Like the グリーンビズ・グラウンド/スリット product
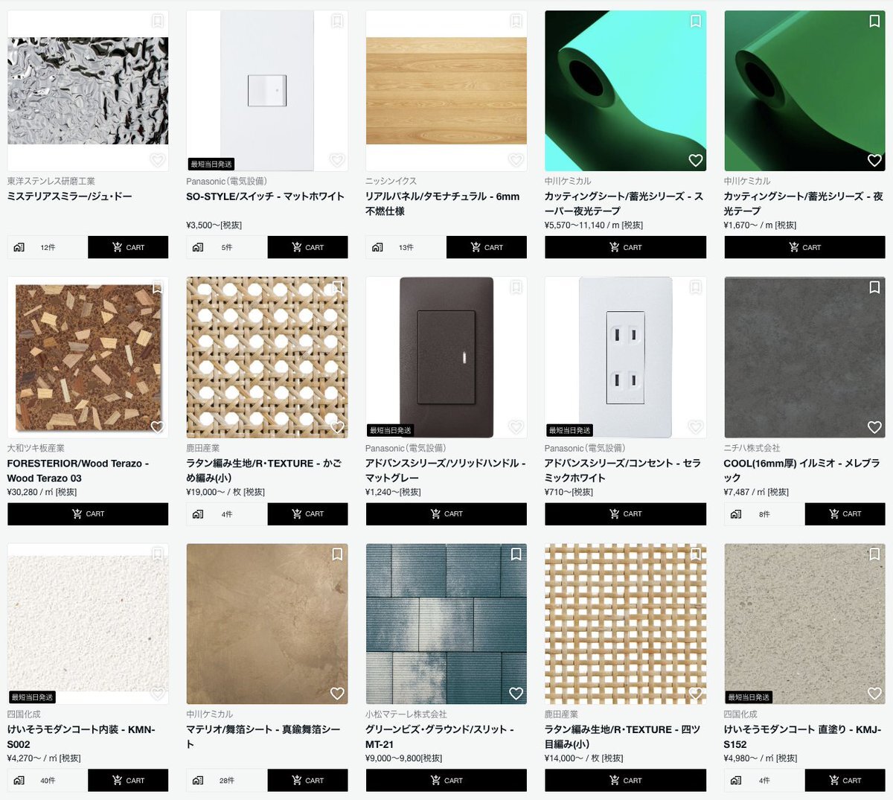This screenshot has height=800, width=893. pyautogui.click(x=516, y=694)
